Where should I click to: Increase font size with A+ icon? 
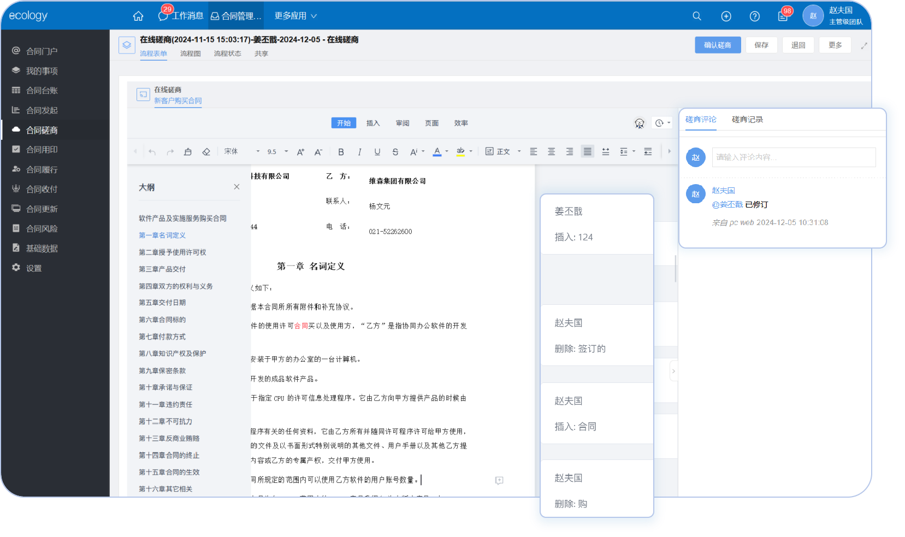click(300, 152)
